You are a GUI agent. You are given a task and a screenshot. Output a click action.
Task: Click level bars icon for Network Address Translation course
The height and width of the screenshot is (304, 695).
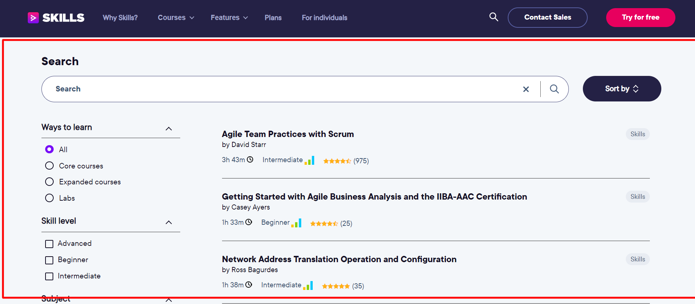(308, 285)
